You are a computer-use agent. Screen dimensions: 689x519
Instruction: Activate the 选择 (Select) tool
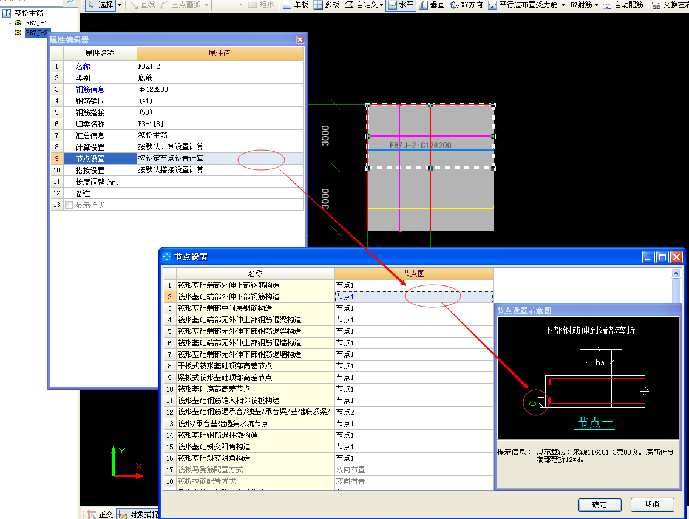[101, 5]
